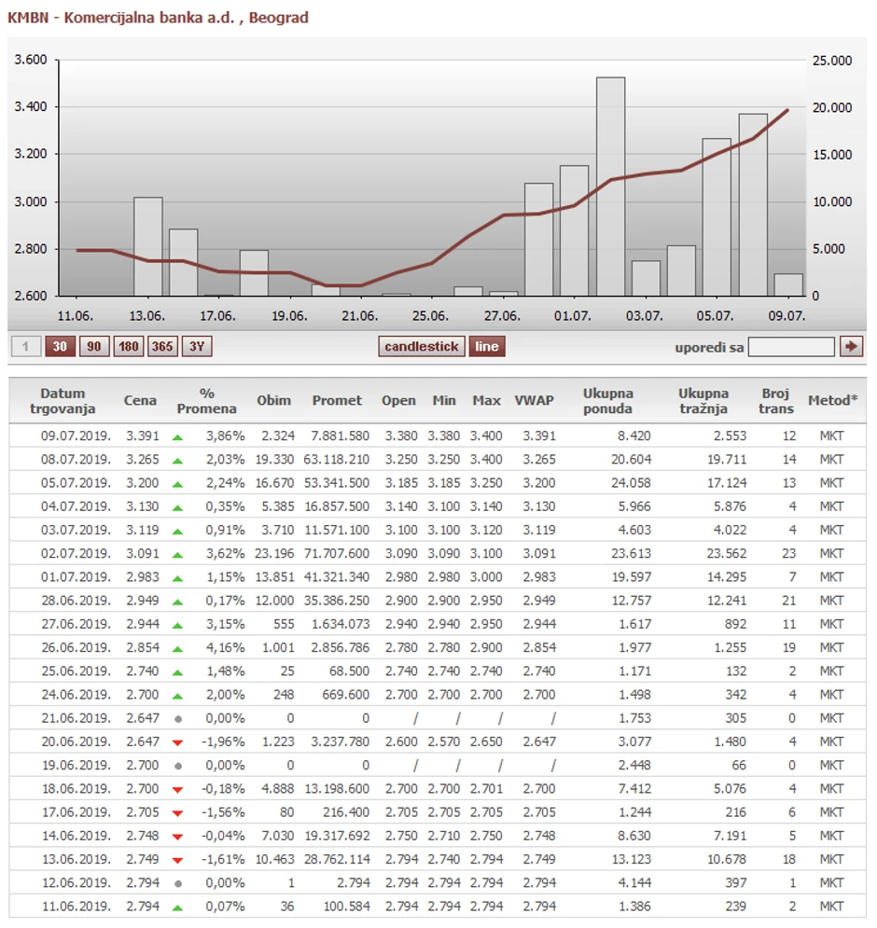Click the 'Promet' column header
Image resolution: width=877 pixels, height=928 pixels.
point(337,401)
